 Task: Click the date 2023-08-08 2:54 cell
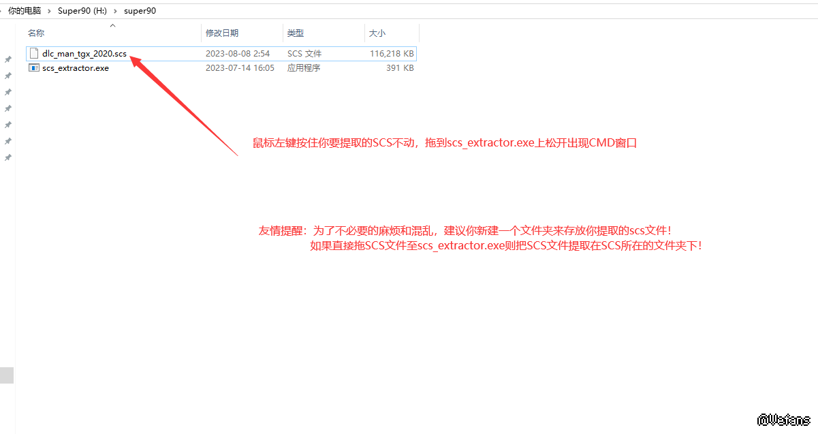(x=238, y=53)
